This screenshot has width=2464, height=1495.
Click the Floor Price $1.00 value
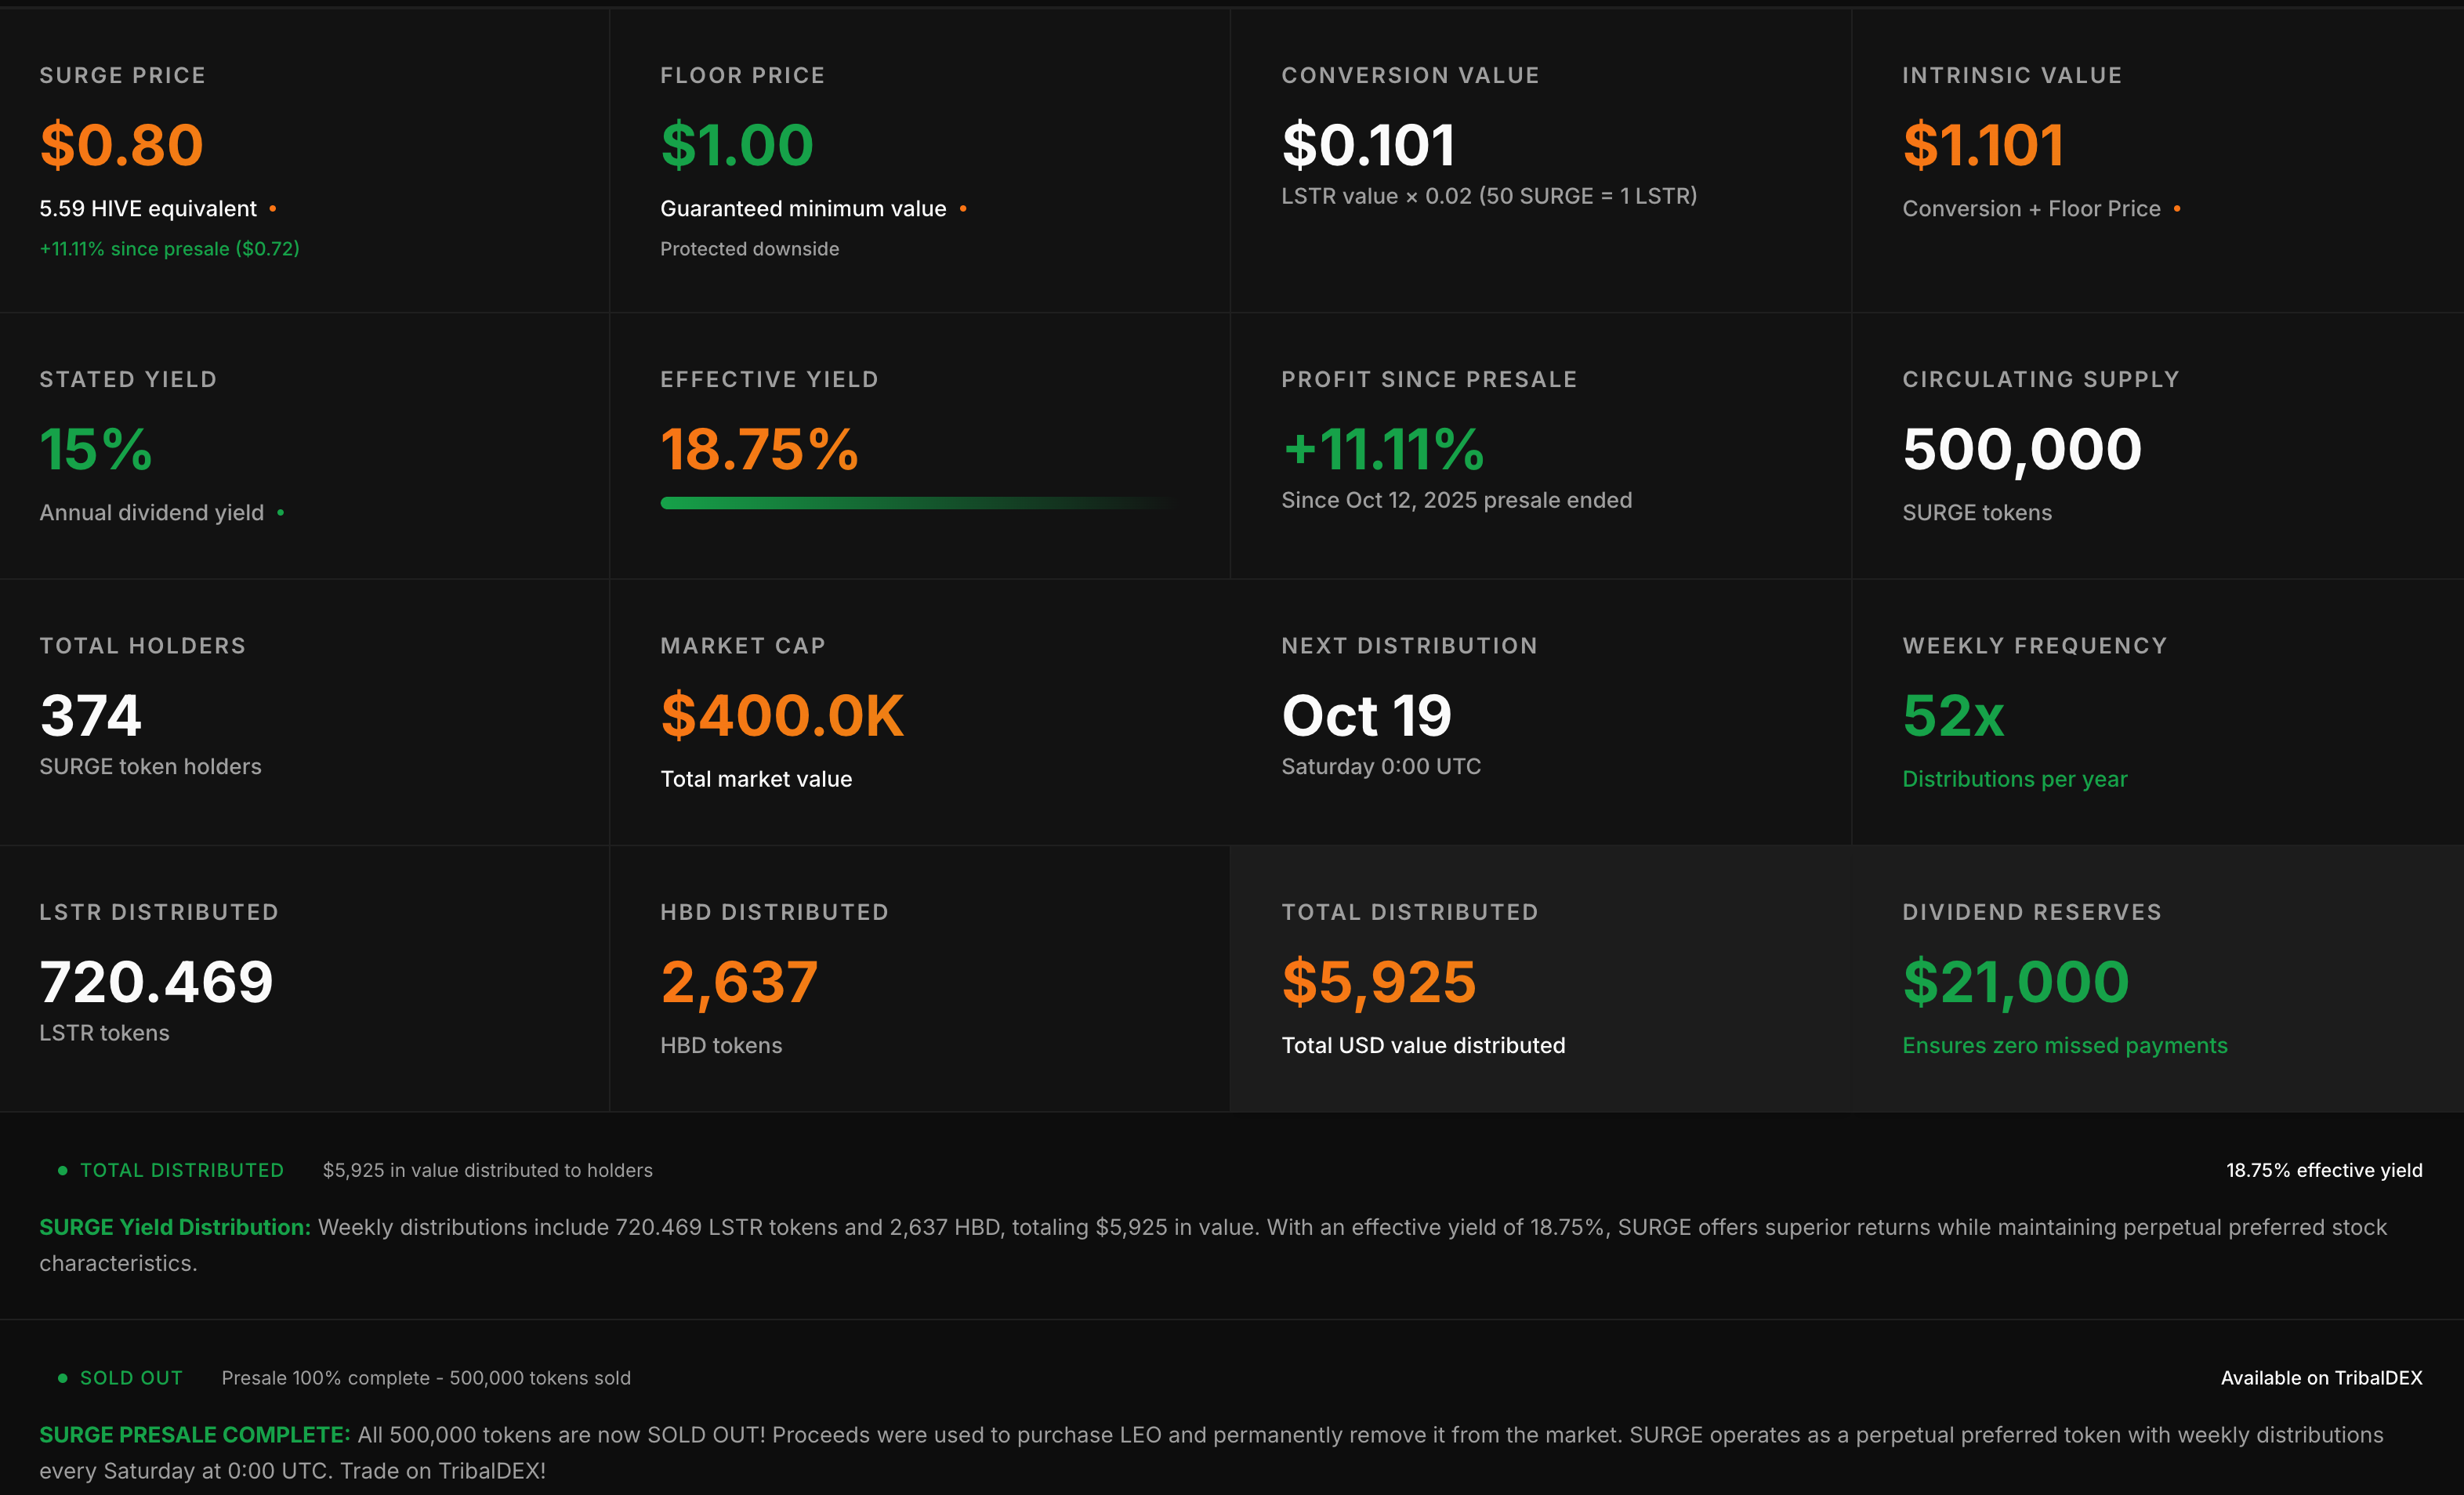[x=737, y=145]
